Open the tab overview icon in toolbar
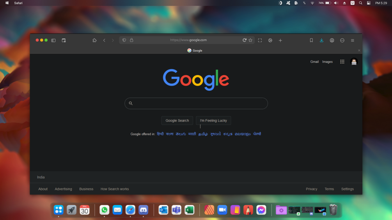Screen dimensions: 392x220 (x=64, y=40)
